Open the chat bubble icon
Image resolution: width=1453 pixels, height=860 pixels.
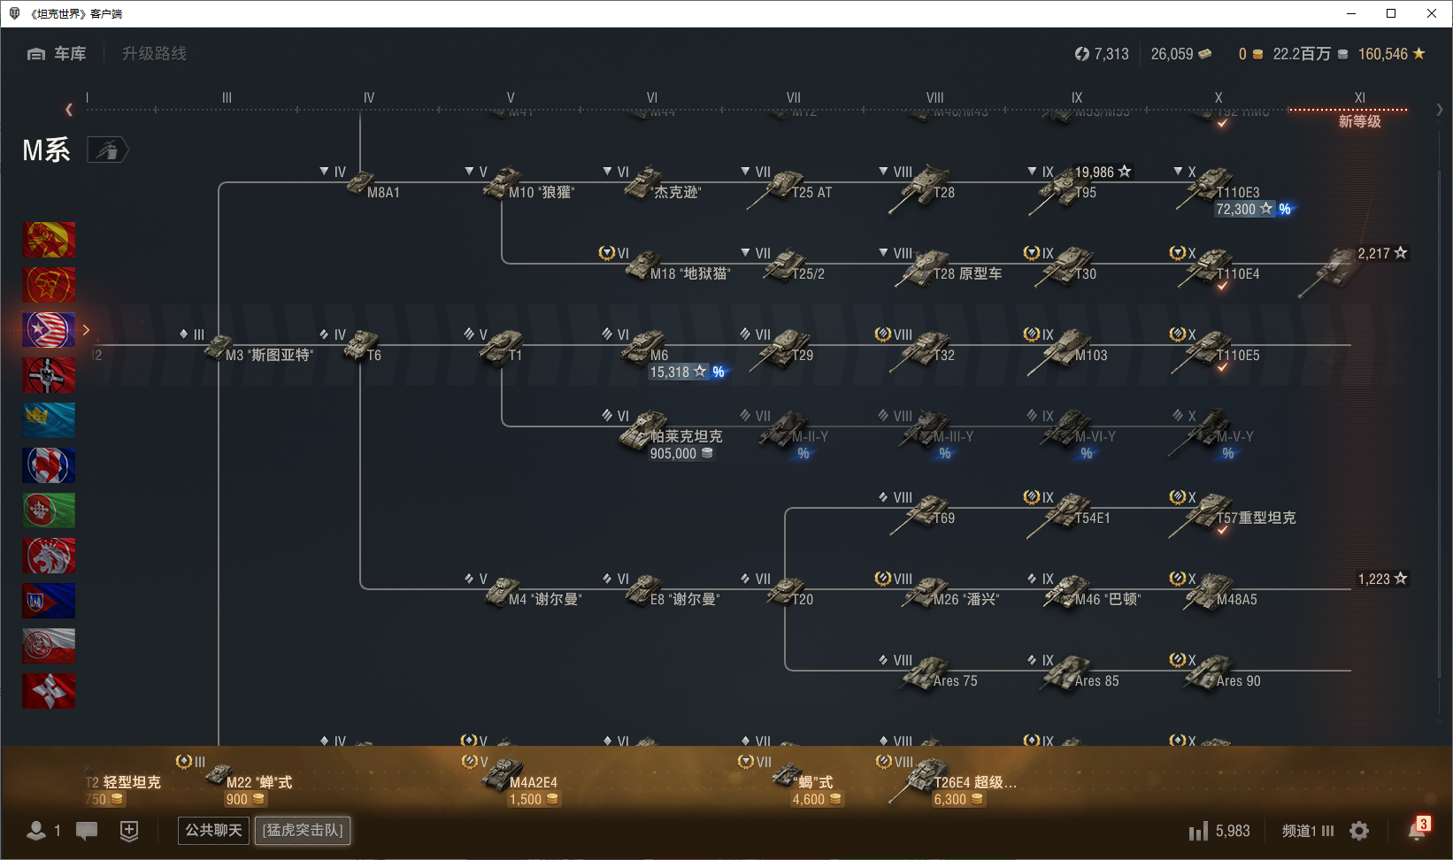(87, 831)
